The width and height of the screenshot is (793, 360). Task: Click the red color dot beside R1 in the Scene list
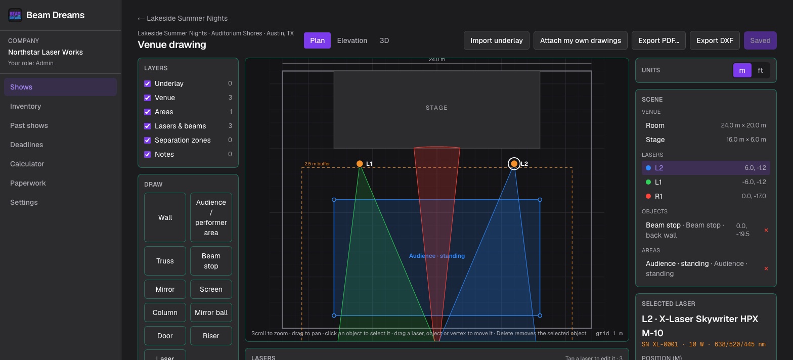648,196
